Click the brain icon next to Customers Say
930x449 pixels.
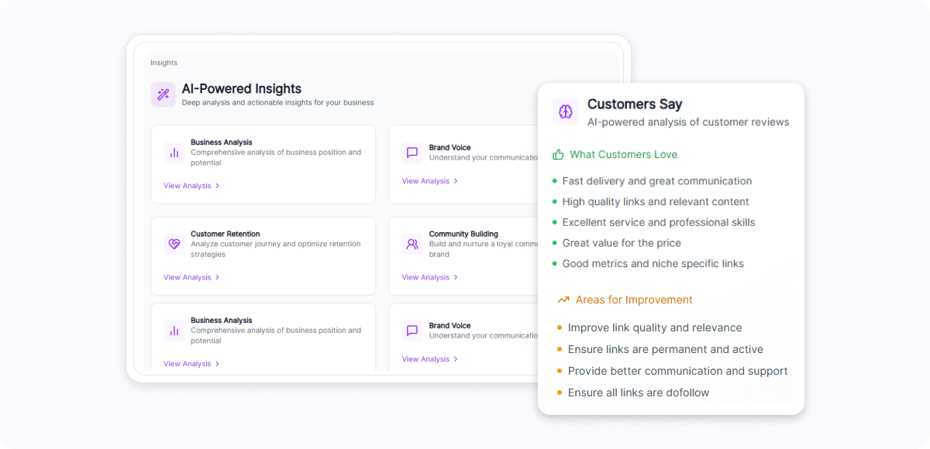coord(566,111)
